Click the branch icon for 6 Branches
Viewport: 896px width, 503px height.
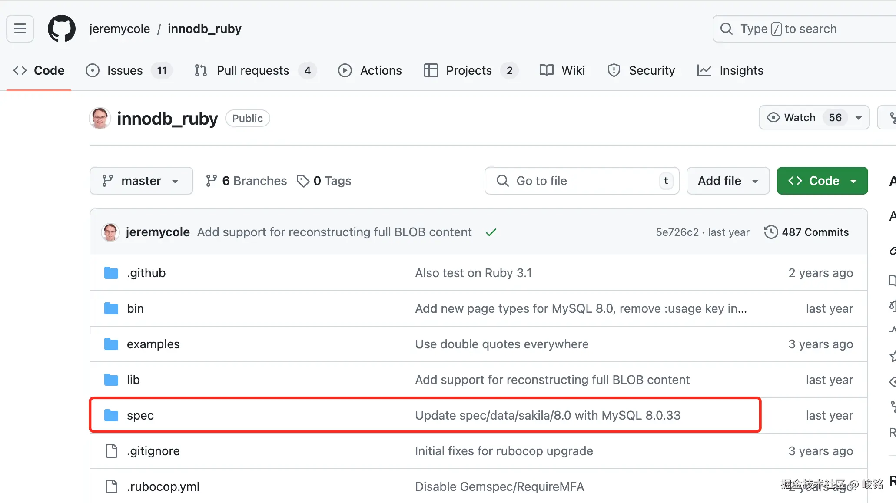pos(212,181)
